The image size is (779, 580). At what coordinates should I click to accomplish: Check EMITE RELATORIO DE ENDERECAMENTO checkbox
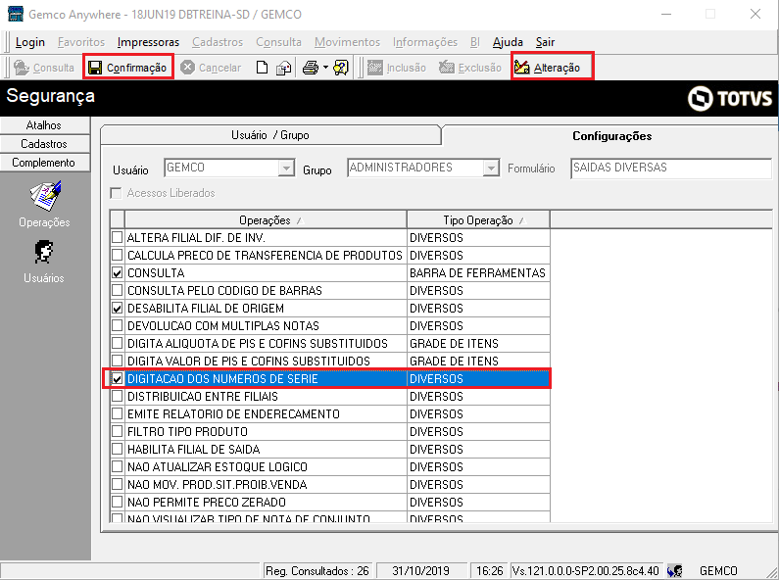coord(118,414)
